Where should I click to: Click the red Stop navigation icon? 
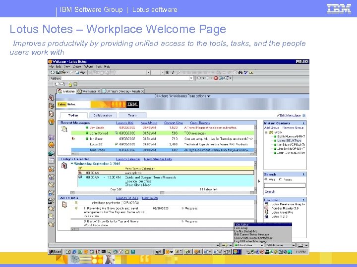click(216, 78)
